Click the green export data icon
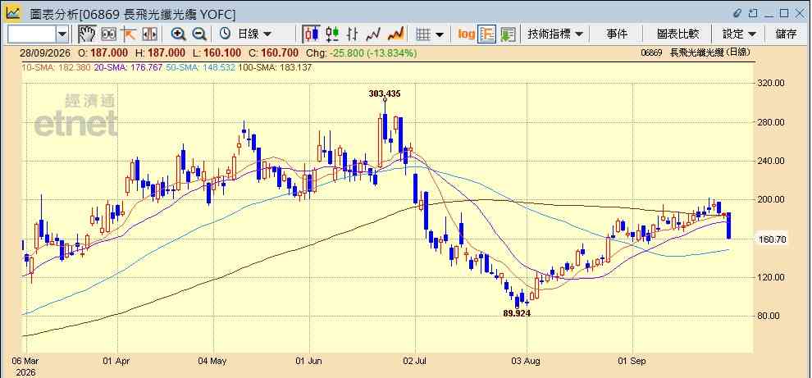 [508, 34]
